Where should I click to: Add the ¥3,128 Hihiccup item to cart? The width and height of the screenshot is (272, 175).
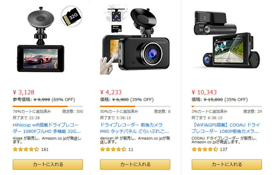coord(48,164)
